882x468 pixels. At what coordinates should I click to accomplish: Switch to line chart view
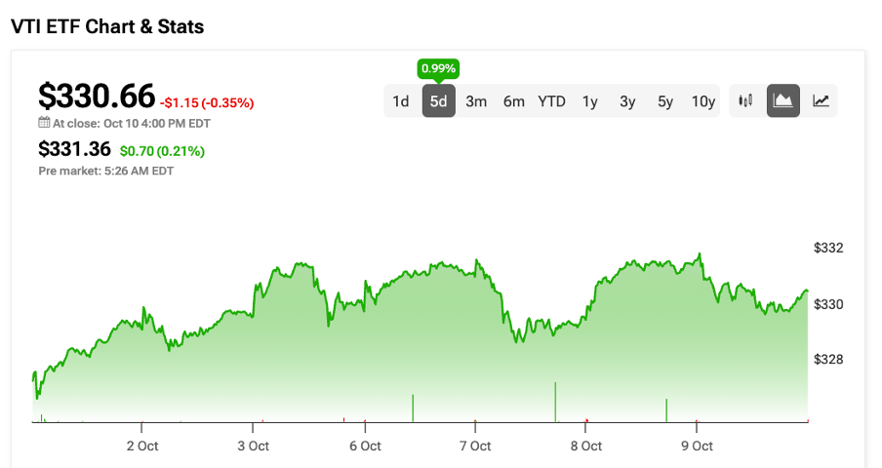tap(821, 100)
